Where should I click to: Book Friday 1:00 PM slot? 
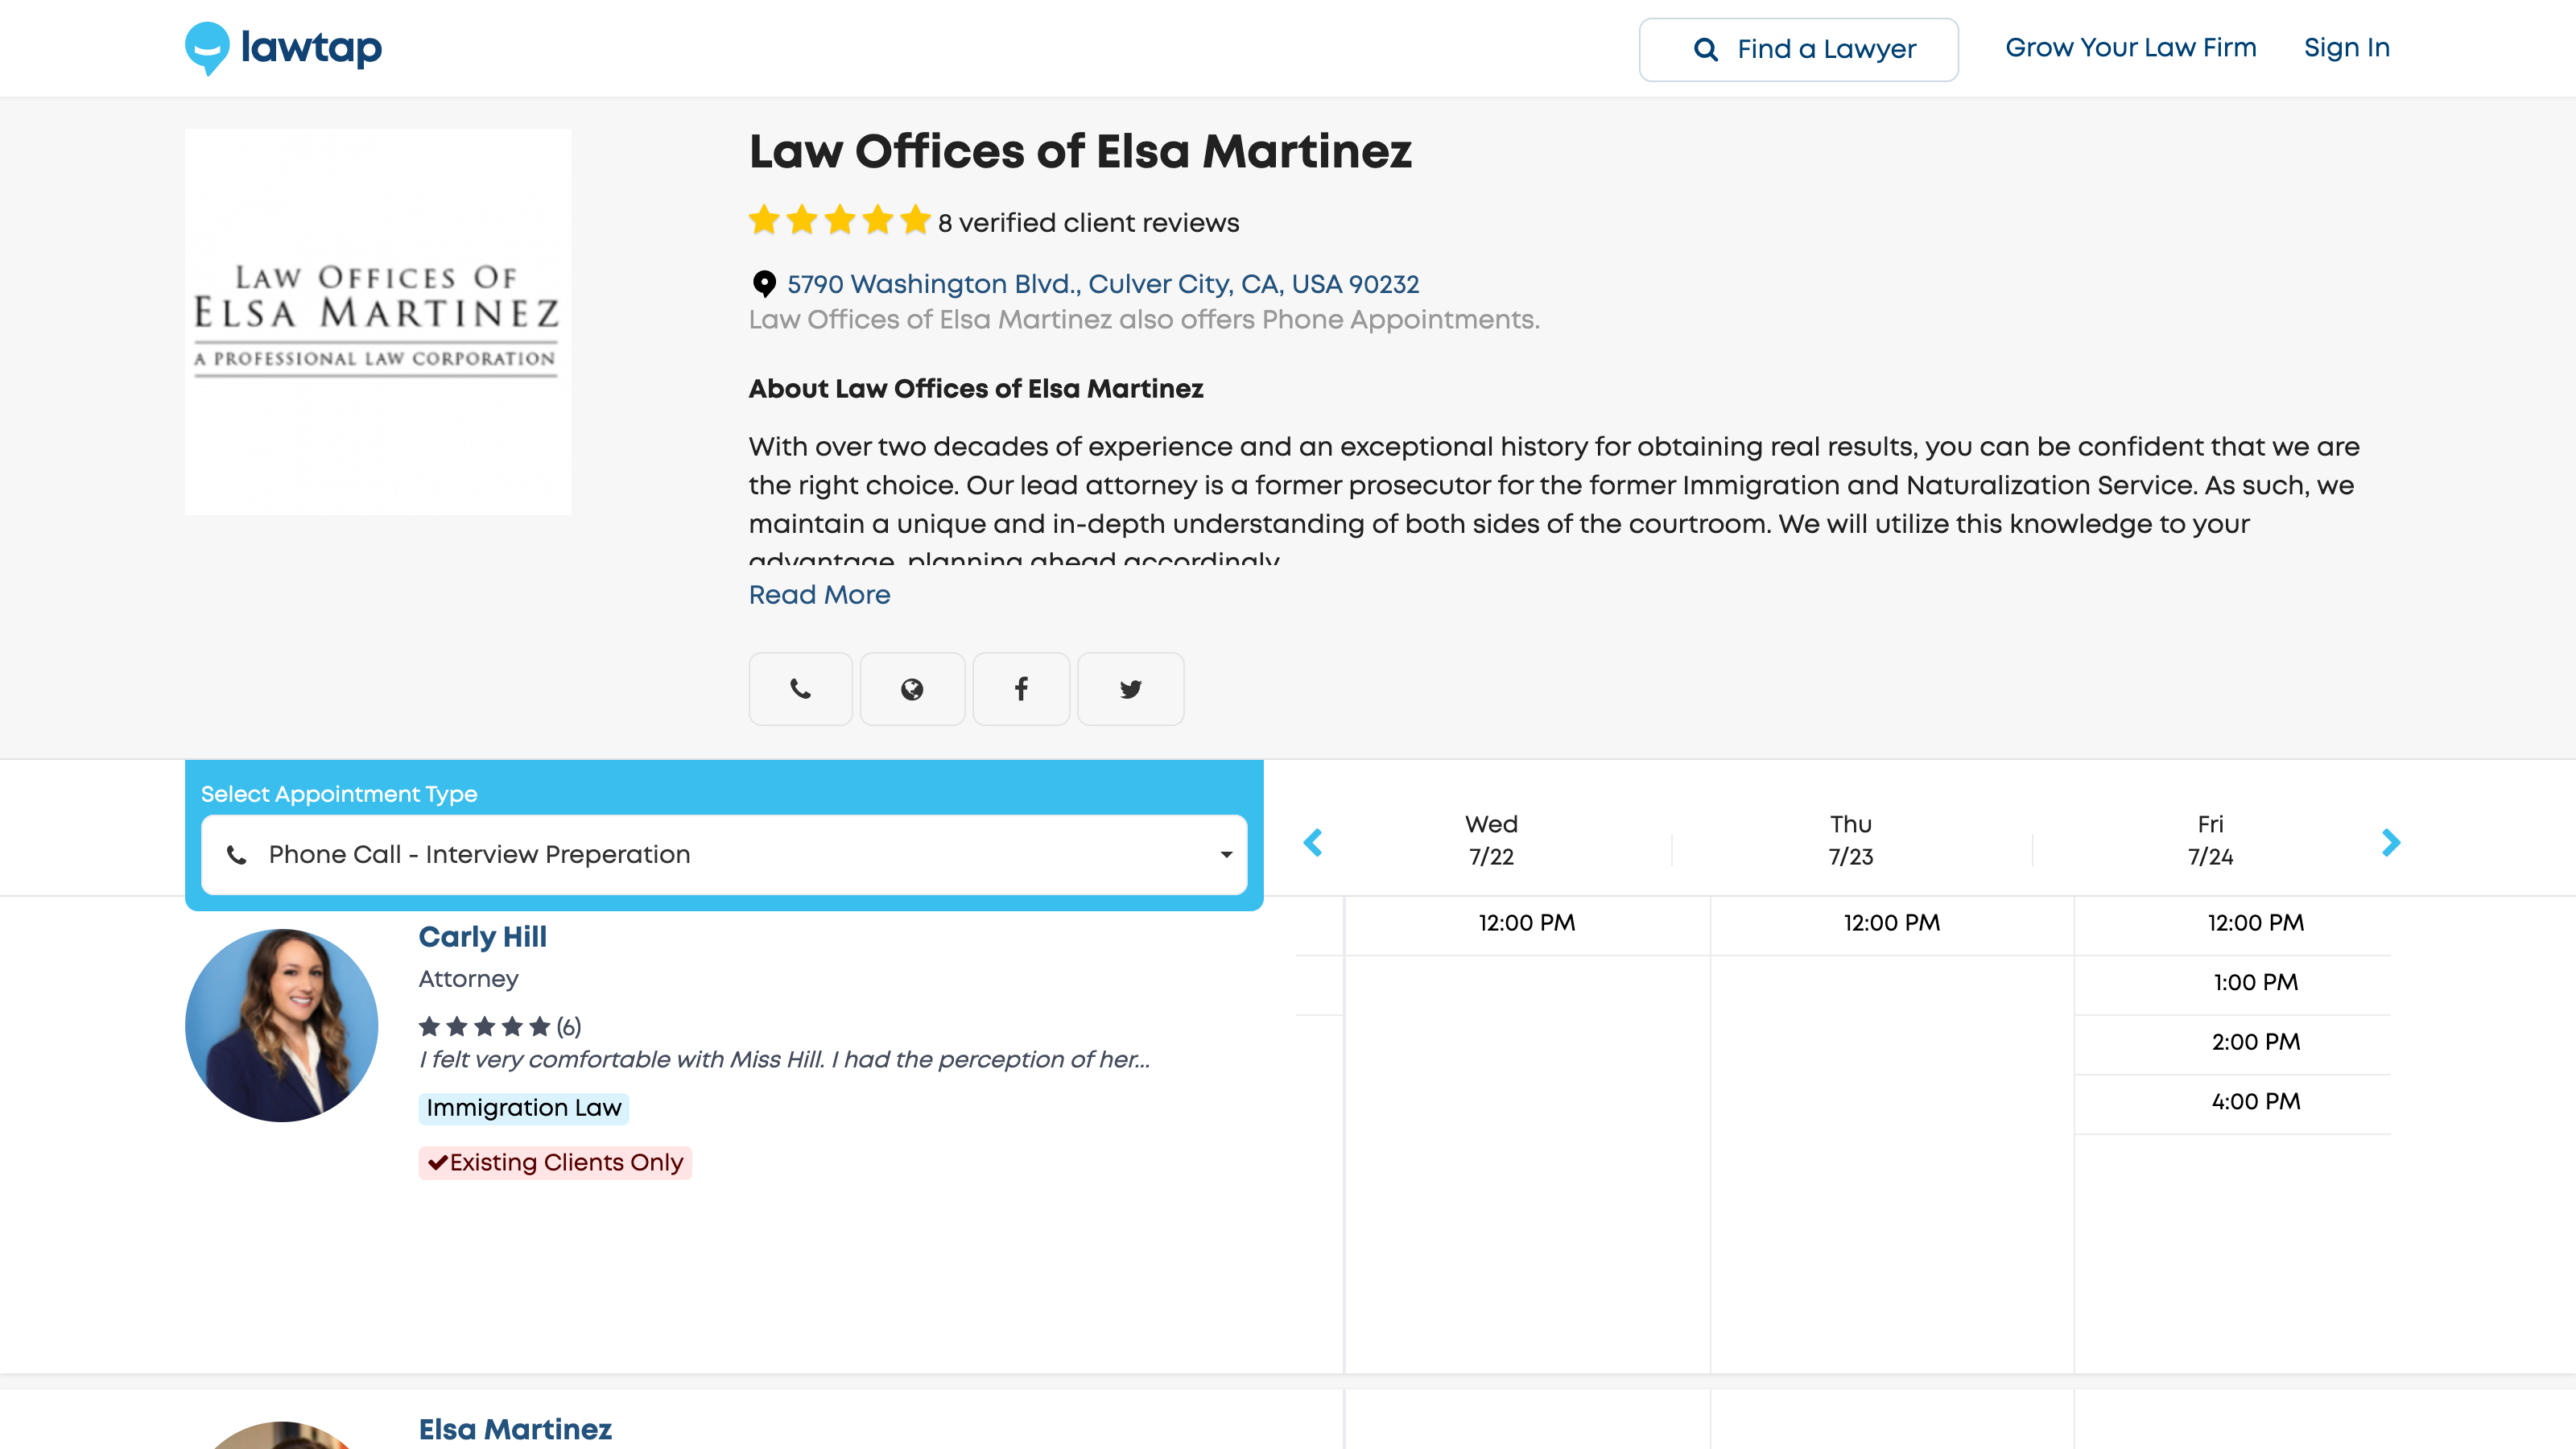[2256, 983]
